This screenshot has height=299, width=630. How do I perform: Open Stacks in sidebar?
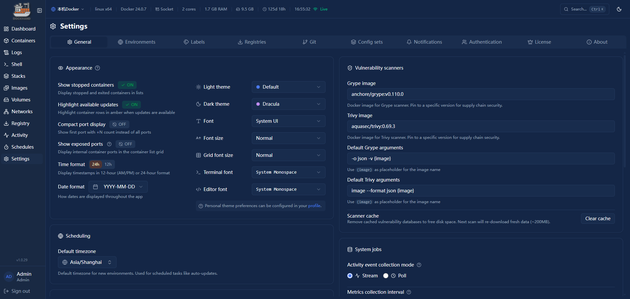tap(22, 76)
